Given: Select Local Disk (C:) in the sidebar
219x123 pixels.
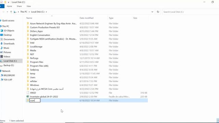Looking at the screenshot, I should click(10, 61).
